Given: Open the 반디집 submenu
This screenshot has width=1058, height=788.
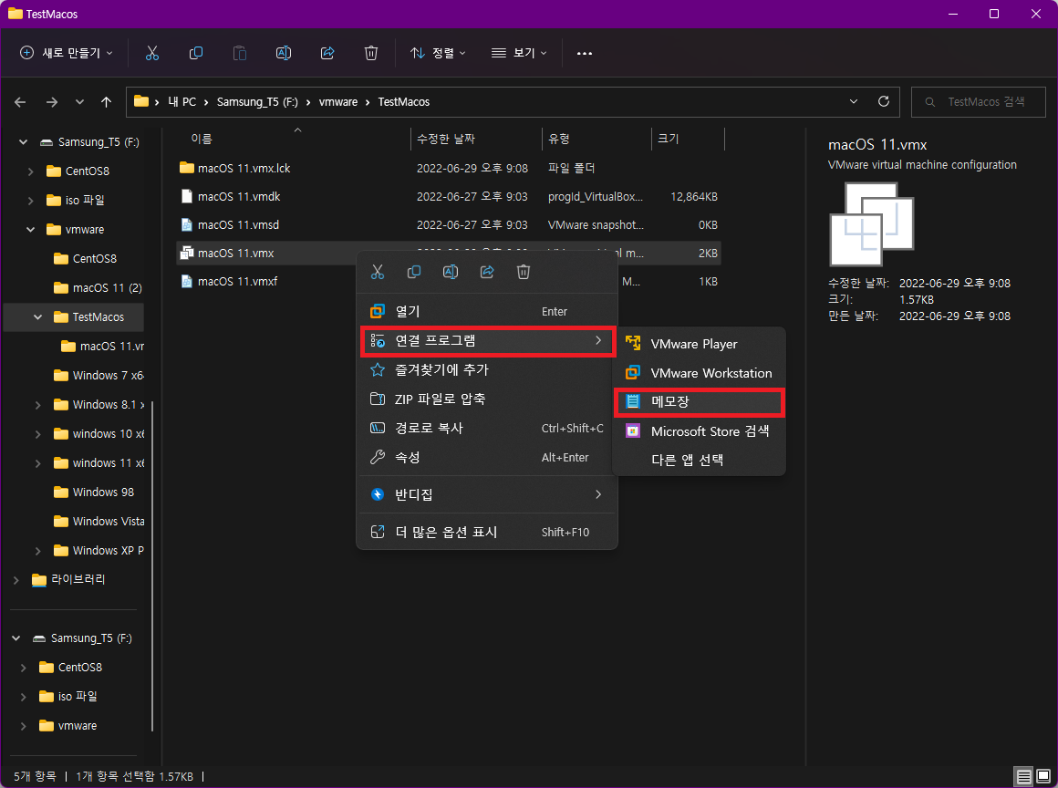Looking at the screenshot, I should click(x=486, y=494).
